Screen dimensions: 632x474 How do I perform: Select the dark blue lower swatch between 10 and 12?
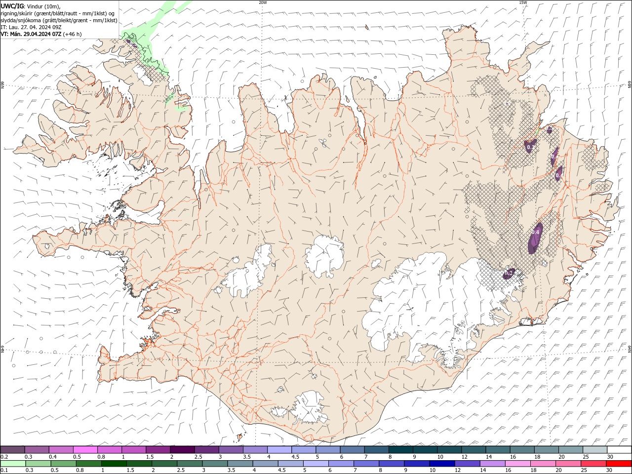click(441, 464)
